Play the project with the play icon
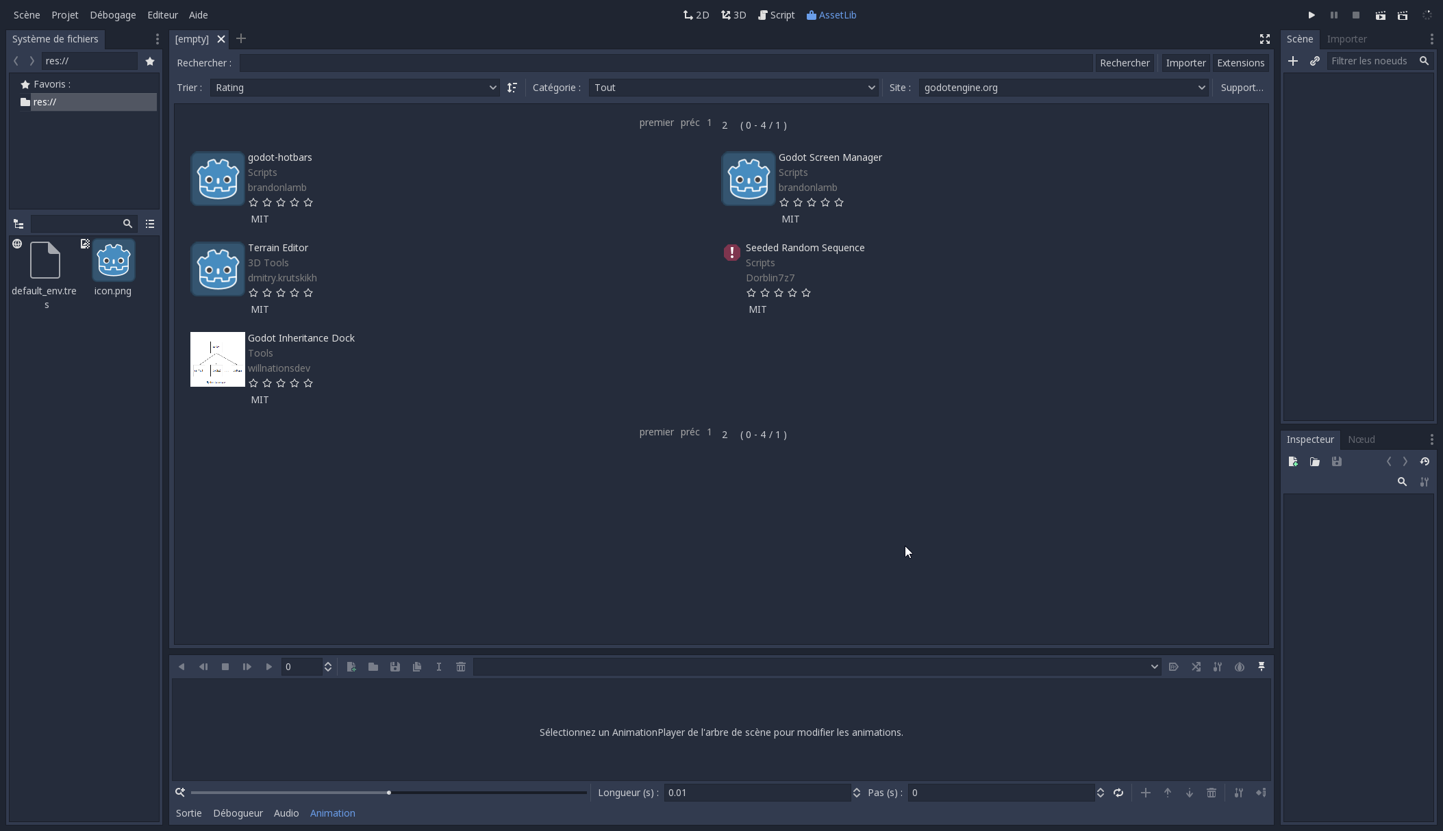This screenshot has width=1443, height=831. pos(1312,15)
